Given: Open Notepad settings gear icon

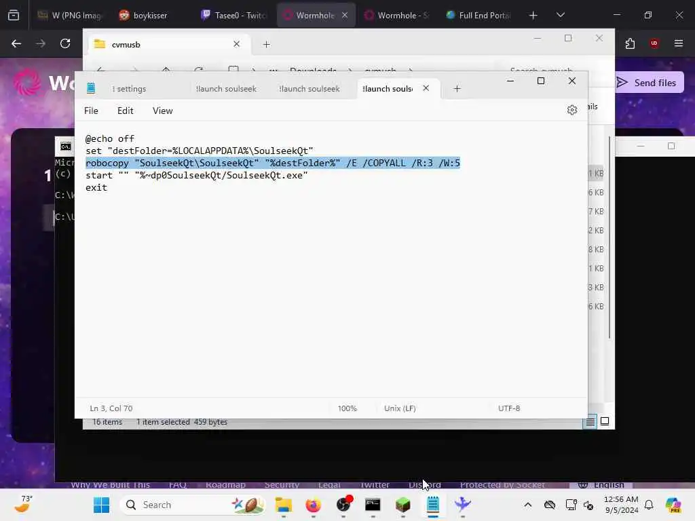Looking at the screenshot, I should click(571, 110).
